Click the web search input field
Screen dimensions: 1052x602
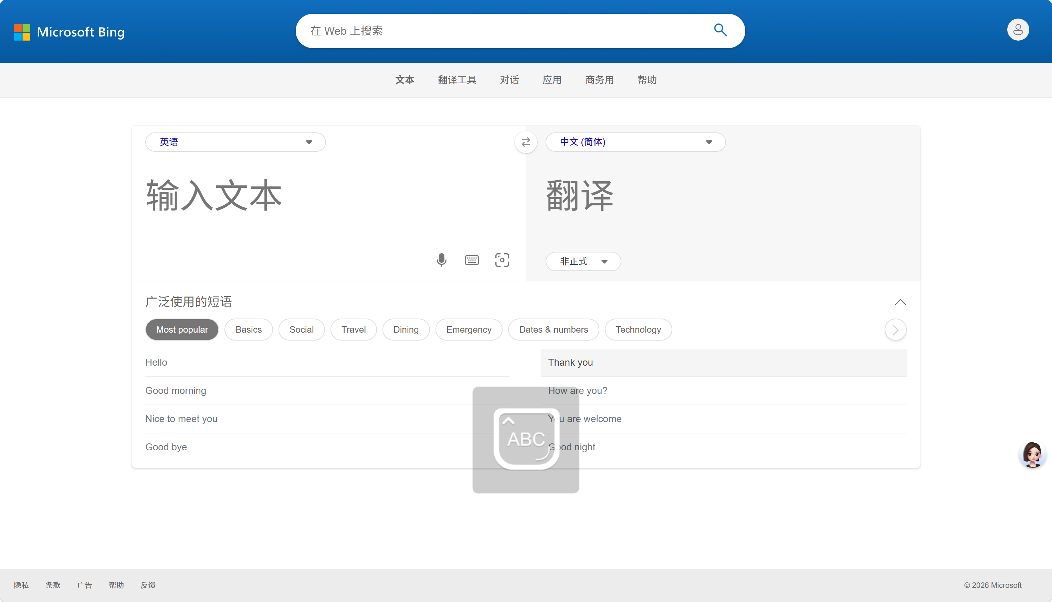click(x=505, y=31)
